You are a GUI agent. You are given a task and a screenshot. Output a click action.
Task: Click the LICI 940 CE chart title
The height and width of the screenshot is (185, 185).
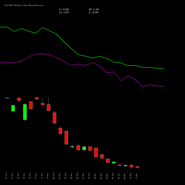click(24, 6)
